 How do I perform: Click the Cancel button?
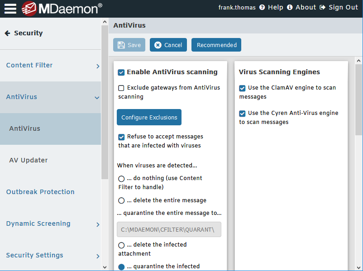(x=168, y=45)
